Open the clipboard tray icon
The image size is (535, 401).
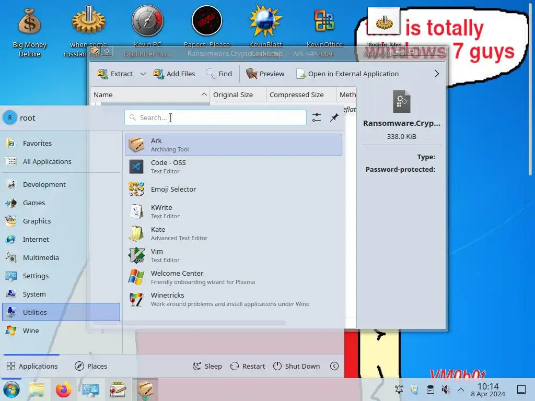tap(431, 389)
